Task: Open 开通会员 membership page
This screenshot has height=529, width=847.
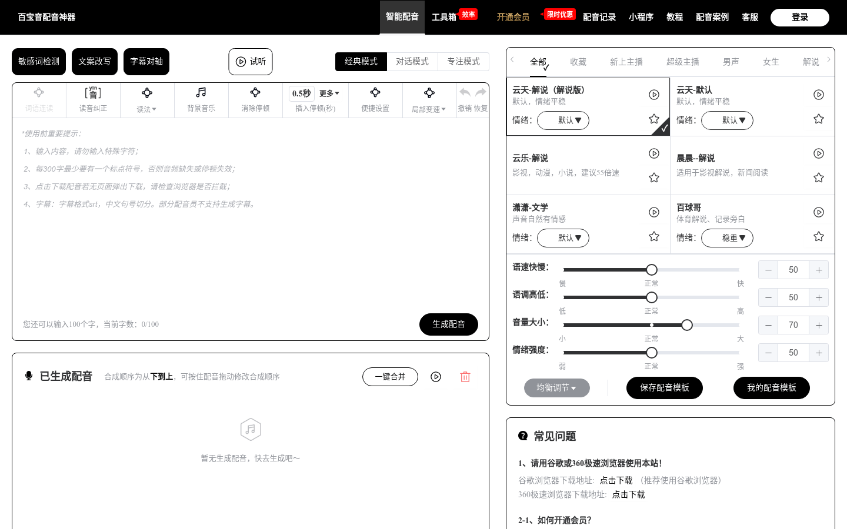Action: [513, 17]
